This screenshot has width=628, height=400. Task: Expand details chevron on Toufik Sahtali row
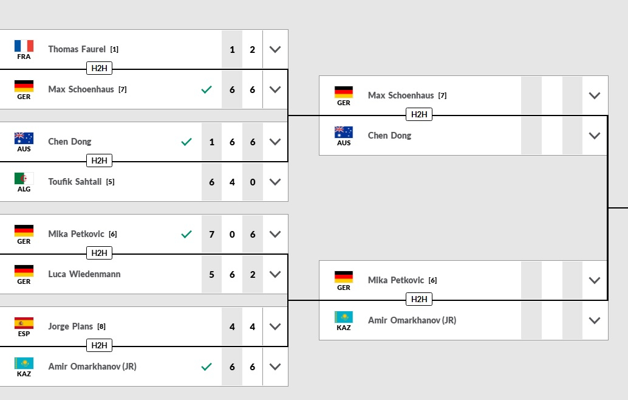(x=275, y=182)
